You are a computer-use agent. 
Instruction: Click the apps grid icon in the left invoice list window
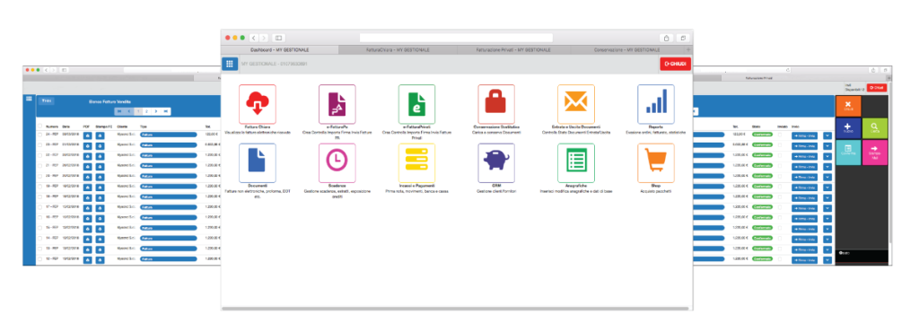pyautogui.click(x=29, y=98)
